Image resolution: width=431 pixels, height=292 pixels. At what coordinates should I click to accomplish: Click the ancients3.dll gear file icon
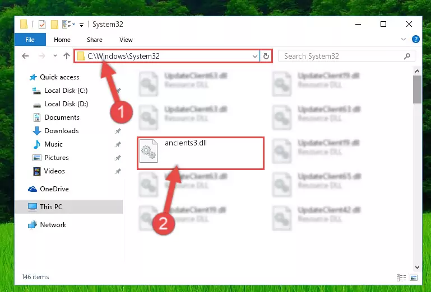click(149, 151)
